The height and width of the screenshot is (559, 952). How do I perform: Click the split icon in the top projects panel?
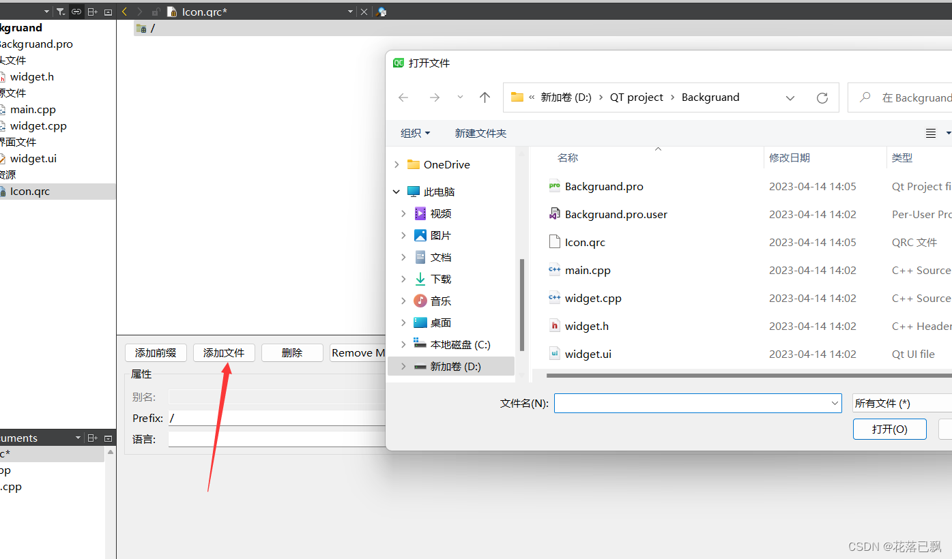click(x=93, y=12)
